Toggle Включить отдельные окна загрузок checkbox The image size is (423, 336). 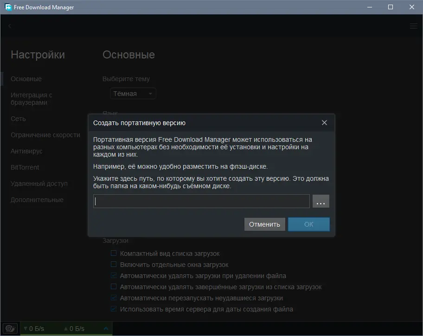coord(114,264)
